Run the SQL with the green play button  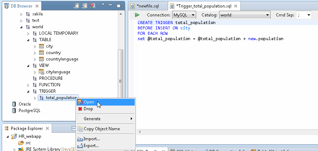pos(137,15)
